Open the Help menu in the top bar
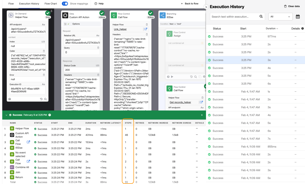This screenshot has height=184, width=305. (x=99, y=4)
